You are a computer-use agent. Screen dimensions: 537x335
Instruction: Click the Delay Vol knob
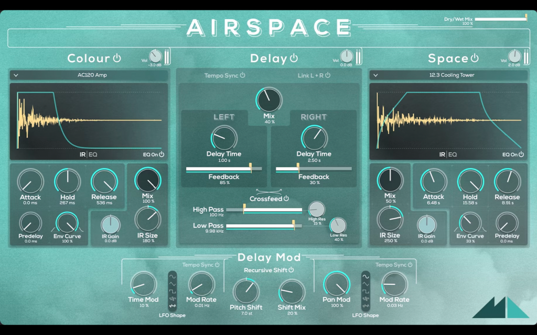pyautogui.click(x=347, y=56)
